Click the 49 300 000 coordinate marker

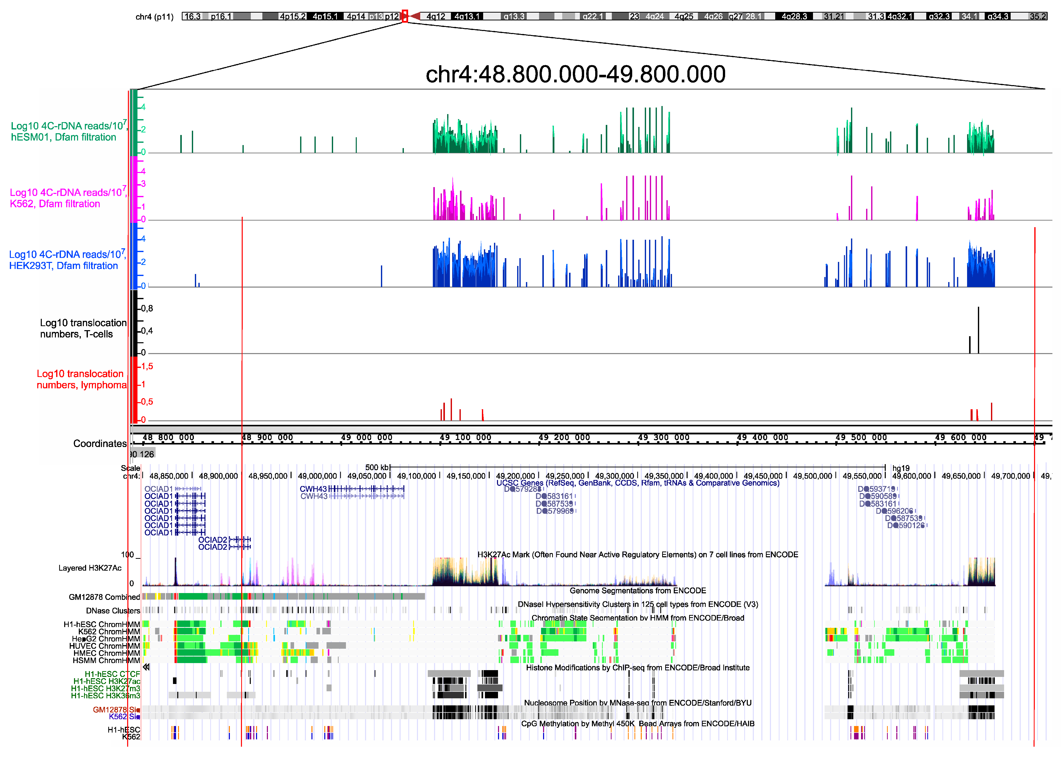click(x=664, y=437)
